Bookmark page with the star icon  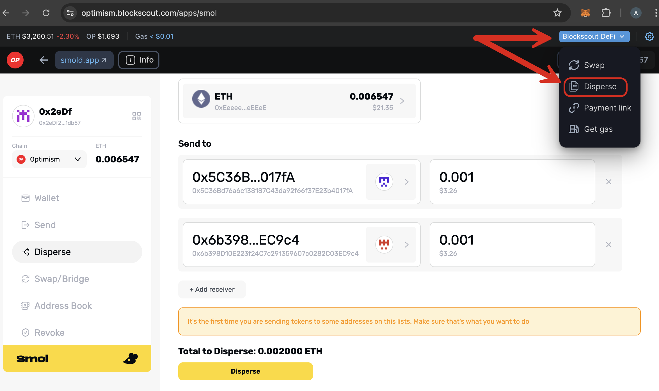557,13
